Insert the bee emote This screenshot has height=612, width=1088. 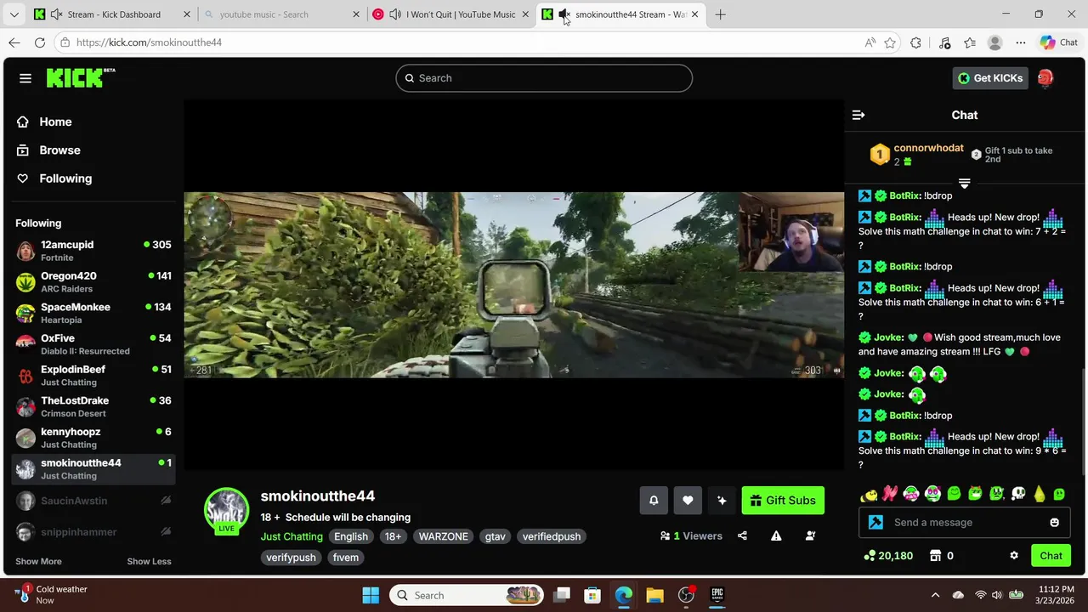pos(869,494)
